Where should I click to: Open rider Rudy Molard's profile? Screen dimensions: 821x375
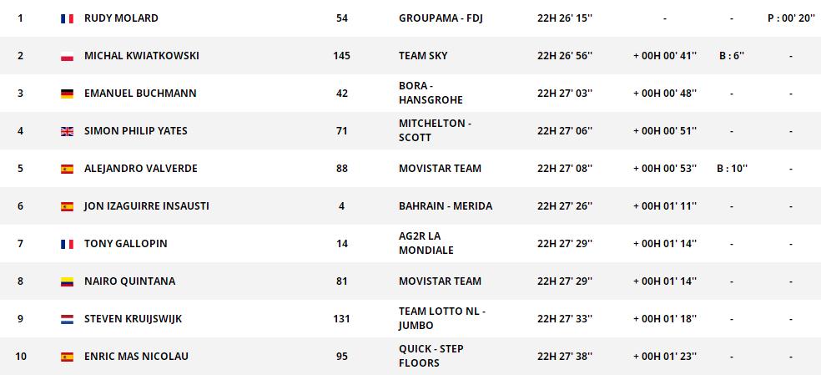pos(121,18)
